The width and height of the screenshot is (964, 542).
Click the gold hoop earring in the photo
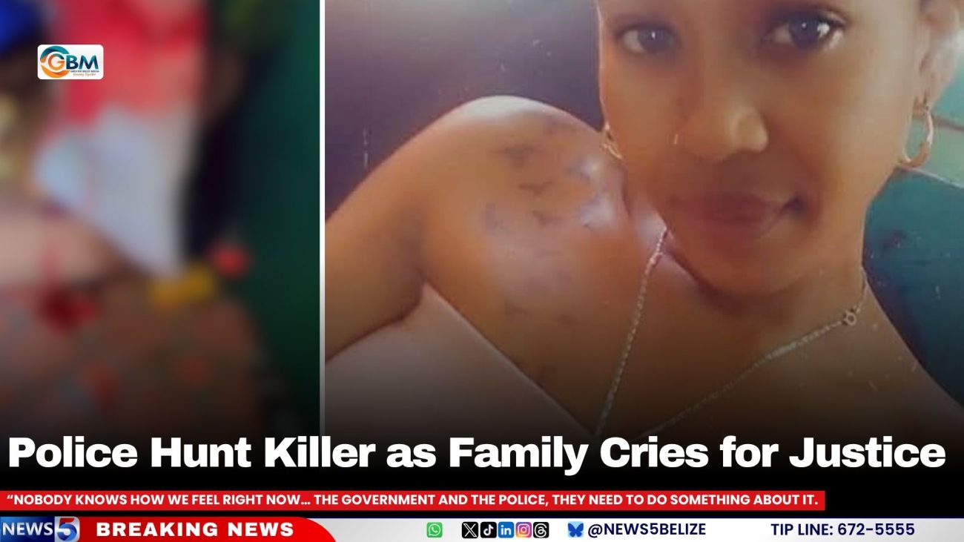917,136
